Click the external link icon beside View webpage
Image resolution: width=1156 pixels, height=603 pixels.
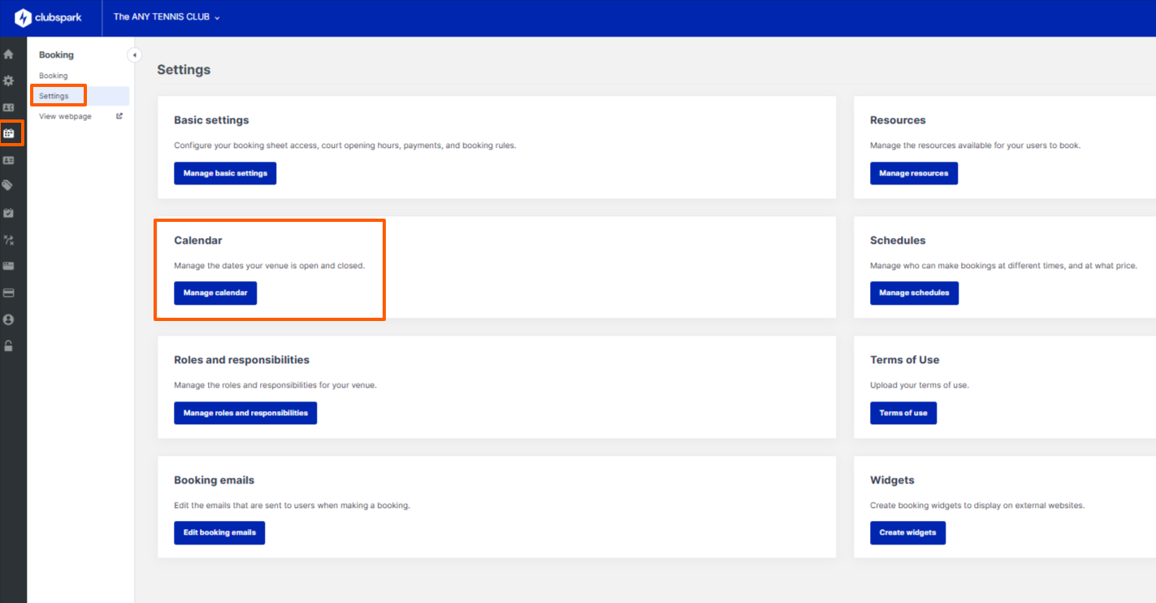point(119,116)
